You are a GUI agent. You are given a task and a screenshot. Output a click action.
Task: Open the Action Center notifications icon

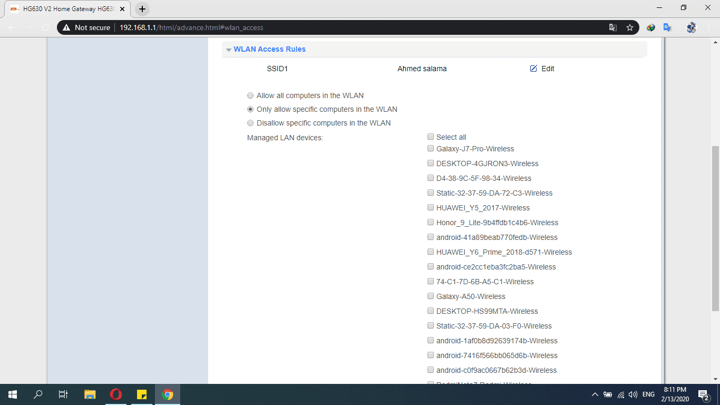[x=703, y=394]
